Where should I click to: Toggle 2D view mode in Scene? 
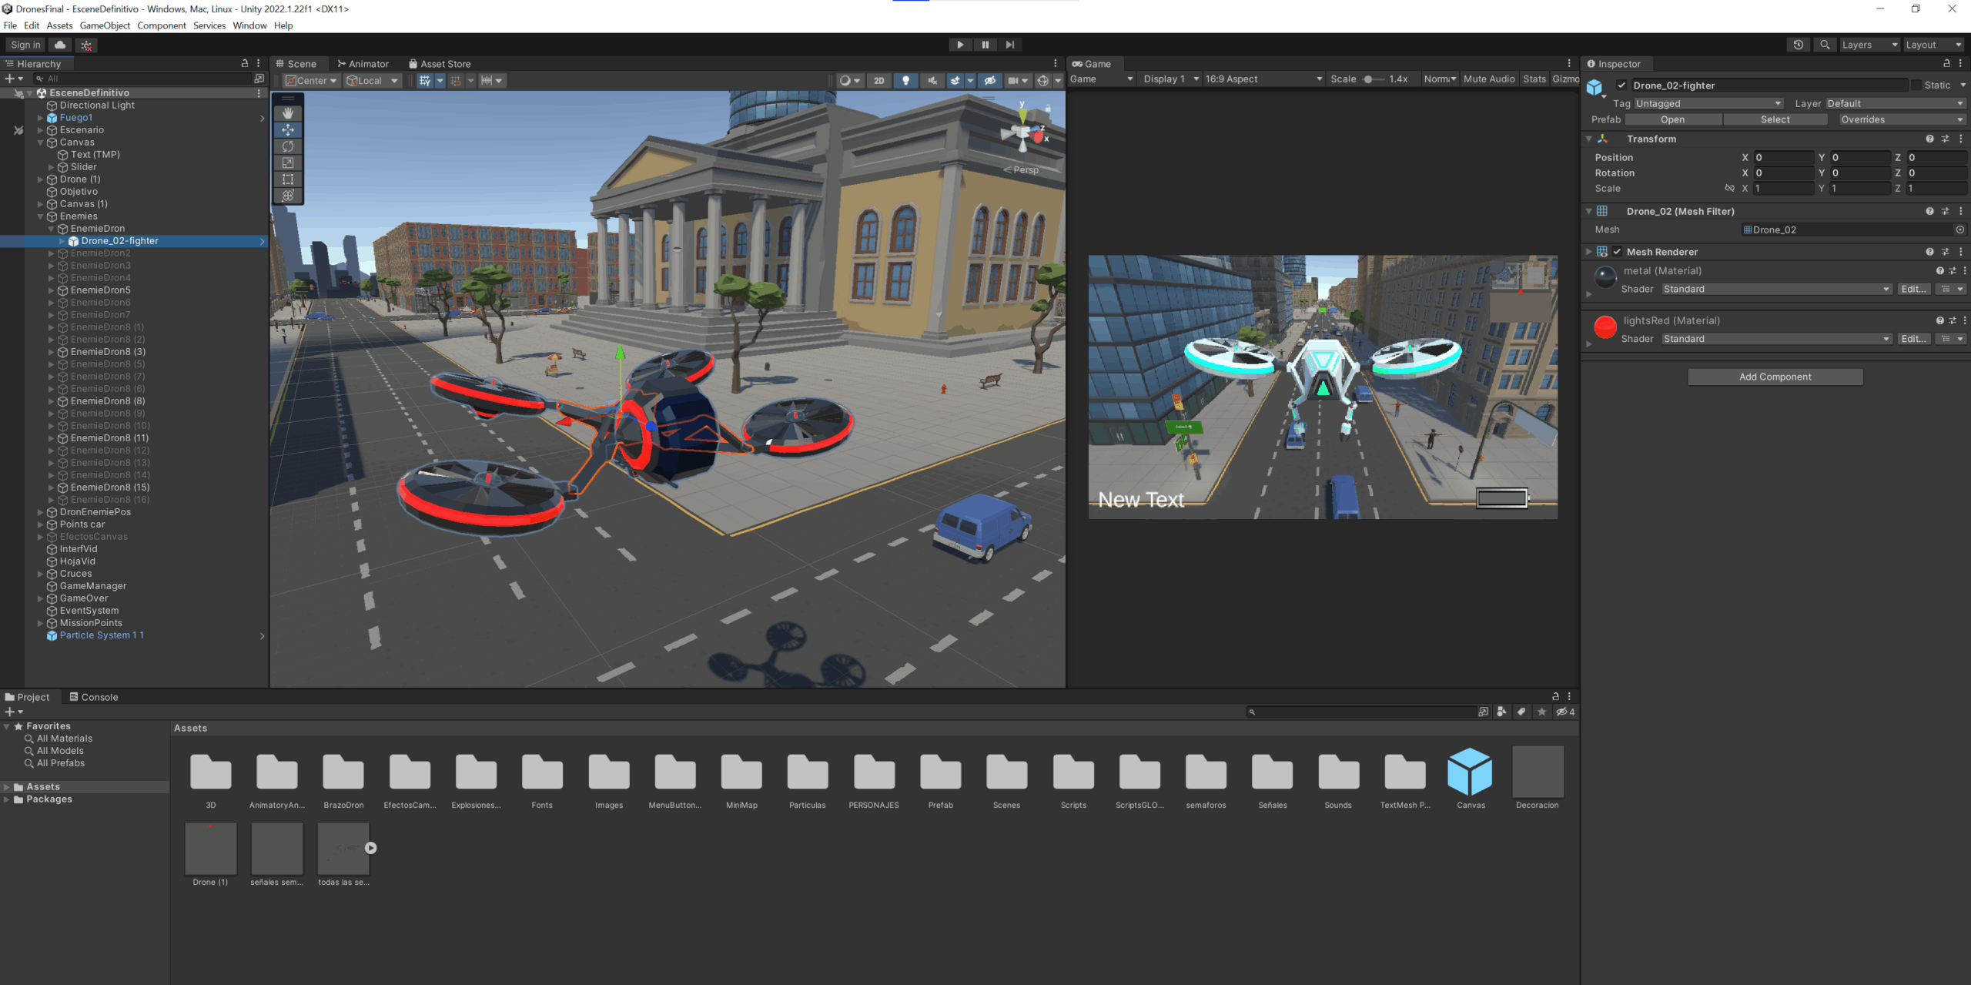click(x=879, y=80)
